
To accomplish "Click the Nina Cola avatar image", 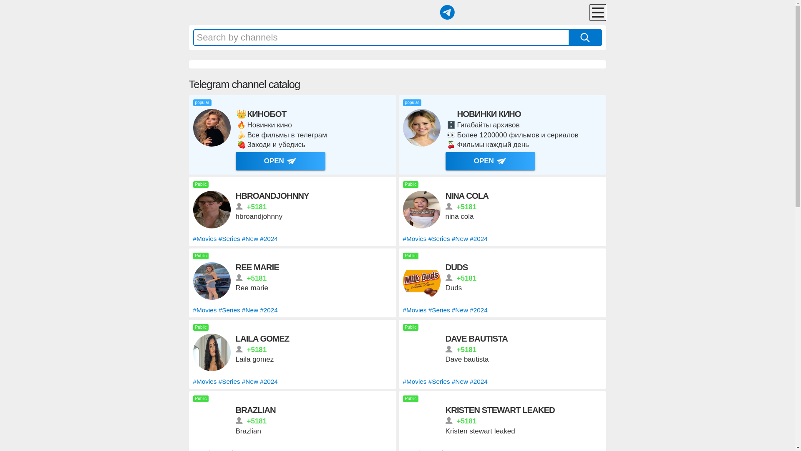I will pyautogui.click(x=422, y=210).
